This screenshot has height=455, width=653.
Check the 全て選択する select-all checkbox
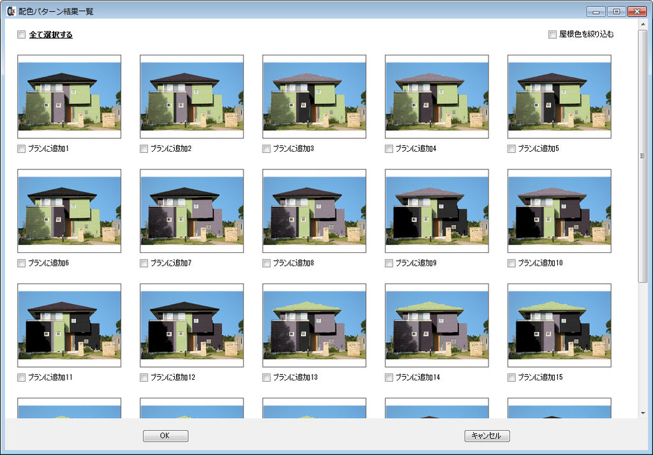(x=21, y=34)
